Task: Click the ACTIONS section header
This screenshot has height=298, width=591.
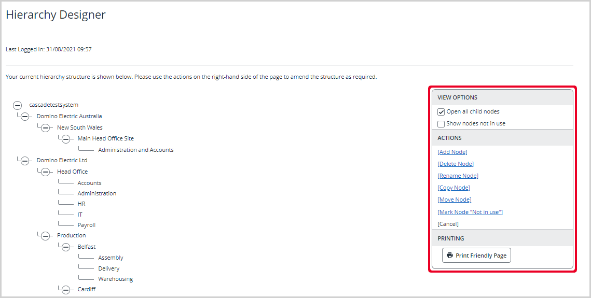Action: tap(502, 138)
